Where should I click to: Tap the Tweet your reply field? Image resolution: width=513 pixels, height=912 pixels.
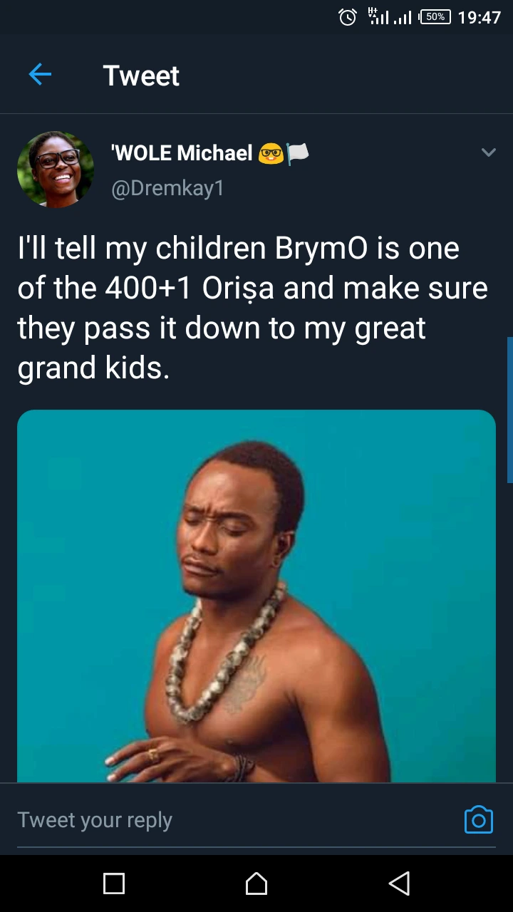pos(234,819)
